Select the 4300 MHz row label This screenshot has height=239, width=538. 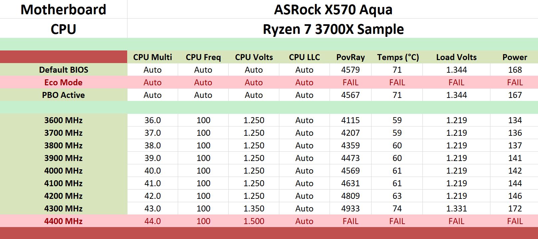coord(63,208)
